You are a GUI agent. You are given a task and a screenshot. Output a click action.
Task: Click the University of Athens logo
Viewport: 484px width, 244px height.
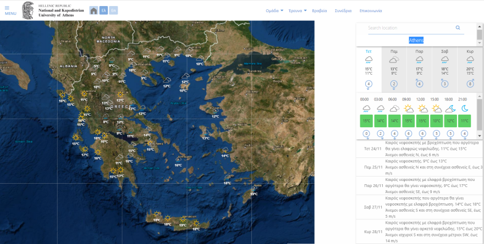30,10
